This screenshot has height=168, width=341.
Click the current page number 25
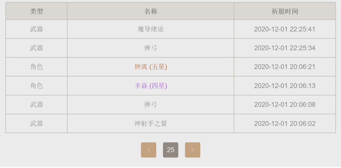point(170,150)
